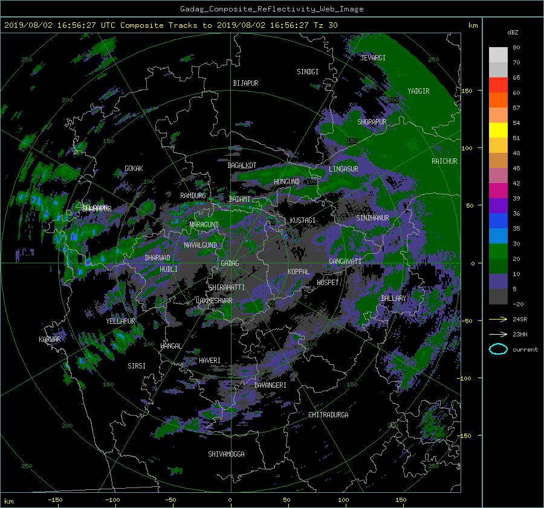The image size is (544, 508).
Task: Click the LINGASUR city label
Action: point(343,169)
